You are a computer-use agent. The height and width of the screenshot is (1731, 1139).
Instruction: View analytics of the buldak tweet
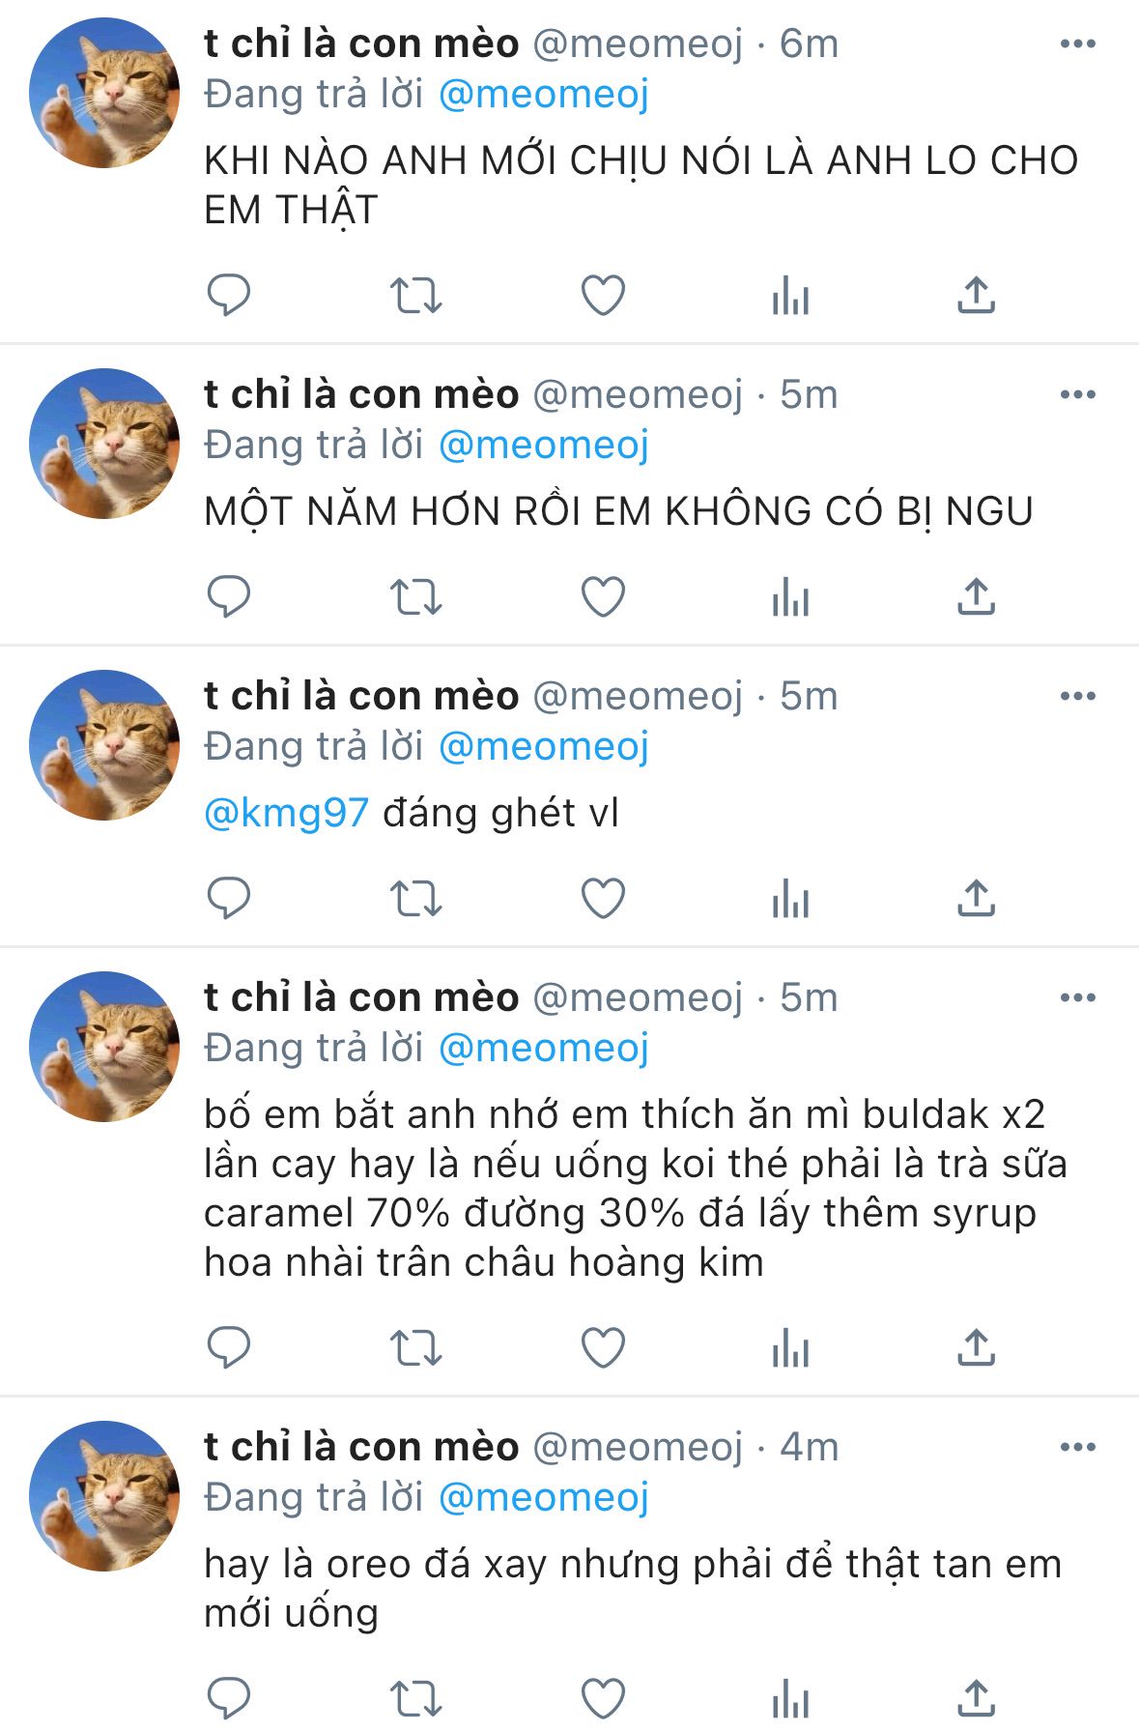790,1347
